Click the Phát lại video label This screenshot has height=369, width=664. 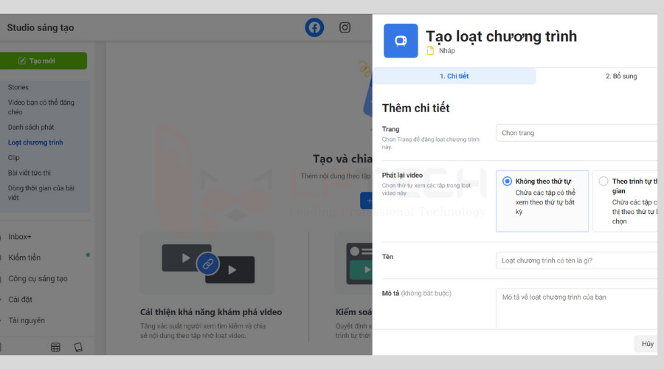pyautogui.click(x=402, y=176)
